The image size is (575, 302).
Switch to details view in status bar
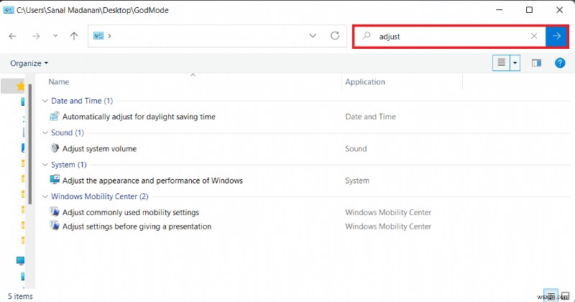click(549, 294)
